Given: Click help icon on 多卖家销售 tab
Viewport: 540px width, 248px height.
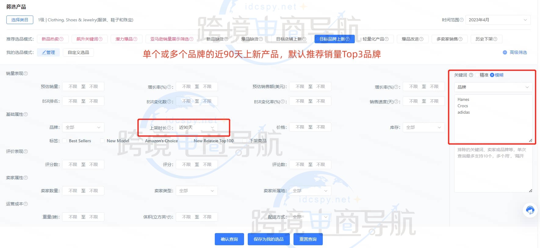Looking at the screenshot, I should (x=460, y=39).
